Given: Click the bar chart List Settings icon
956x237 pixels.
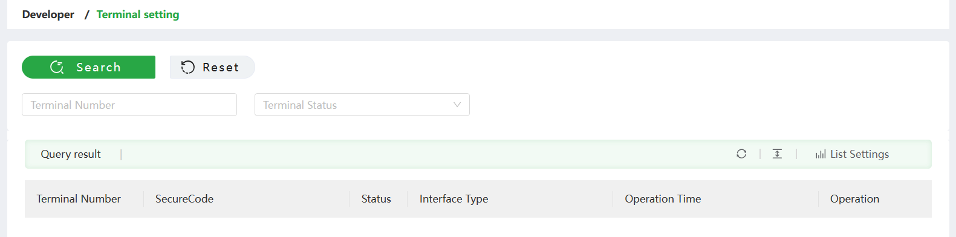Looking at the screenshot, I should click(821, 154).
